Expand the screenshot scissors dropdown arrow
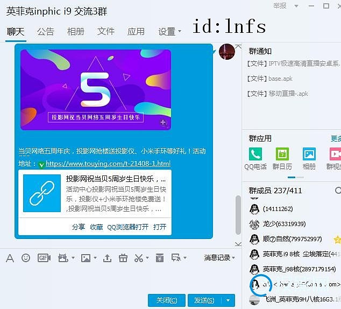Image resolution: width=341 pixels, height=309 pixels. click(x=147, y=258)
